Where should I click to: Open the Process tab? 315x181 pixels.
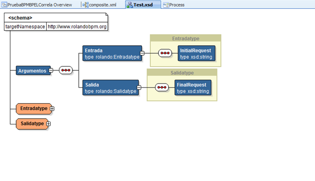(x=174, y=5)
